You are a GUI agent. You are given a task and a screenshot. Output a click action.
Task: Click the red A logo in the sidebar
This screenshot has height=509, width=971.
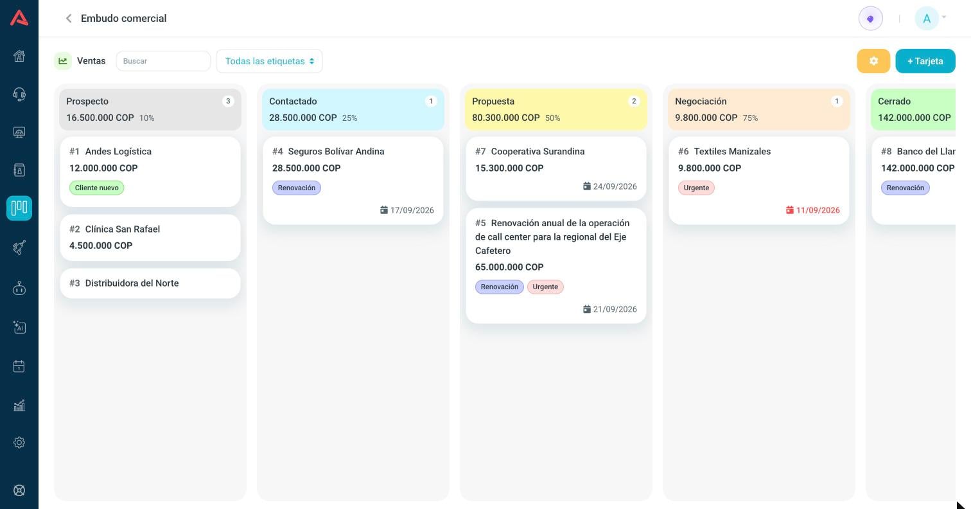[19, 18]
